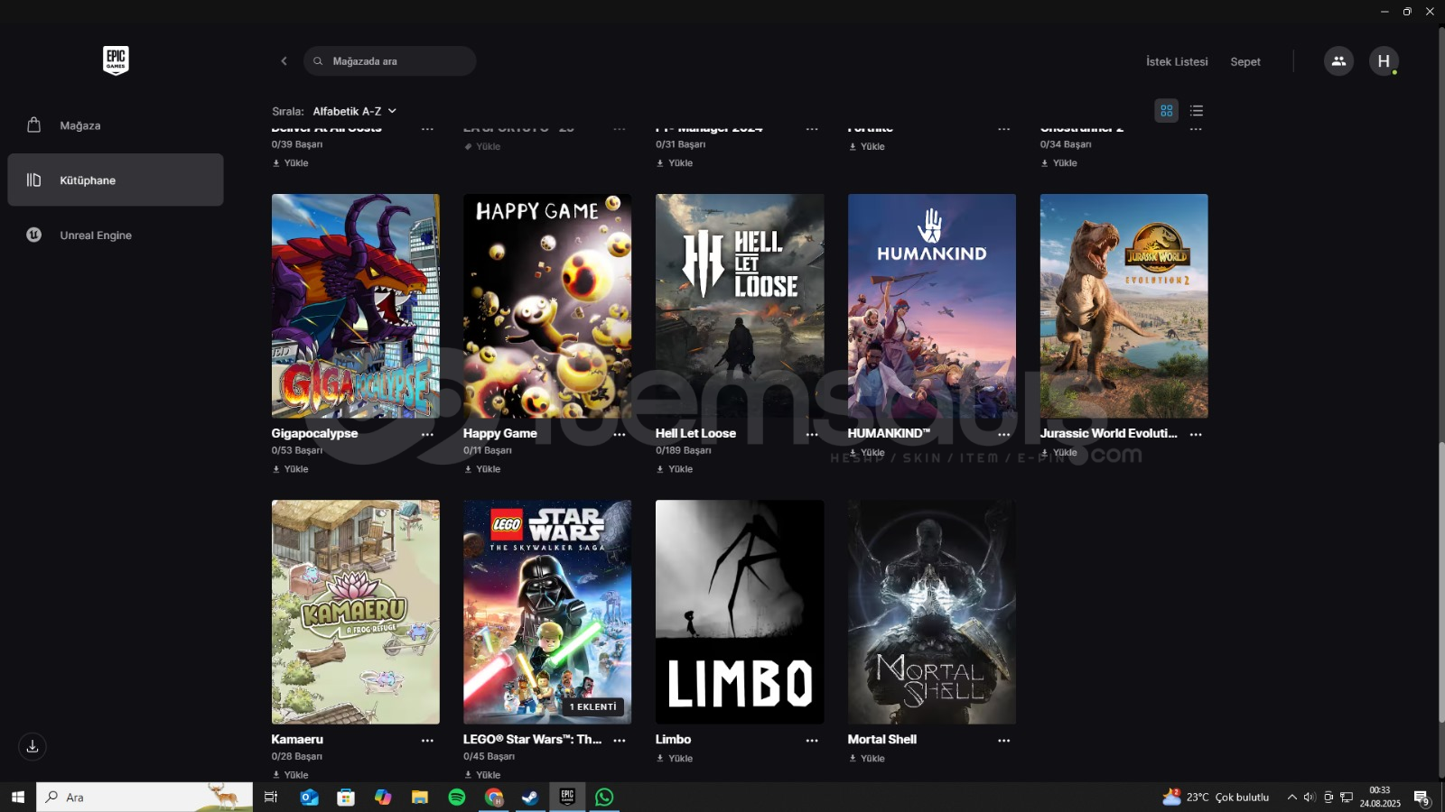Open options menu for Mortal Shell
Viewport: 1445px width, 812px height.
[1003, 740]
